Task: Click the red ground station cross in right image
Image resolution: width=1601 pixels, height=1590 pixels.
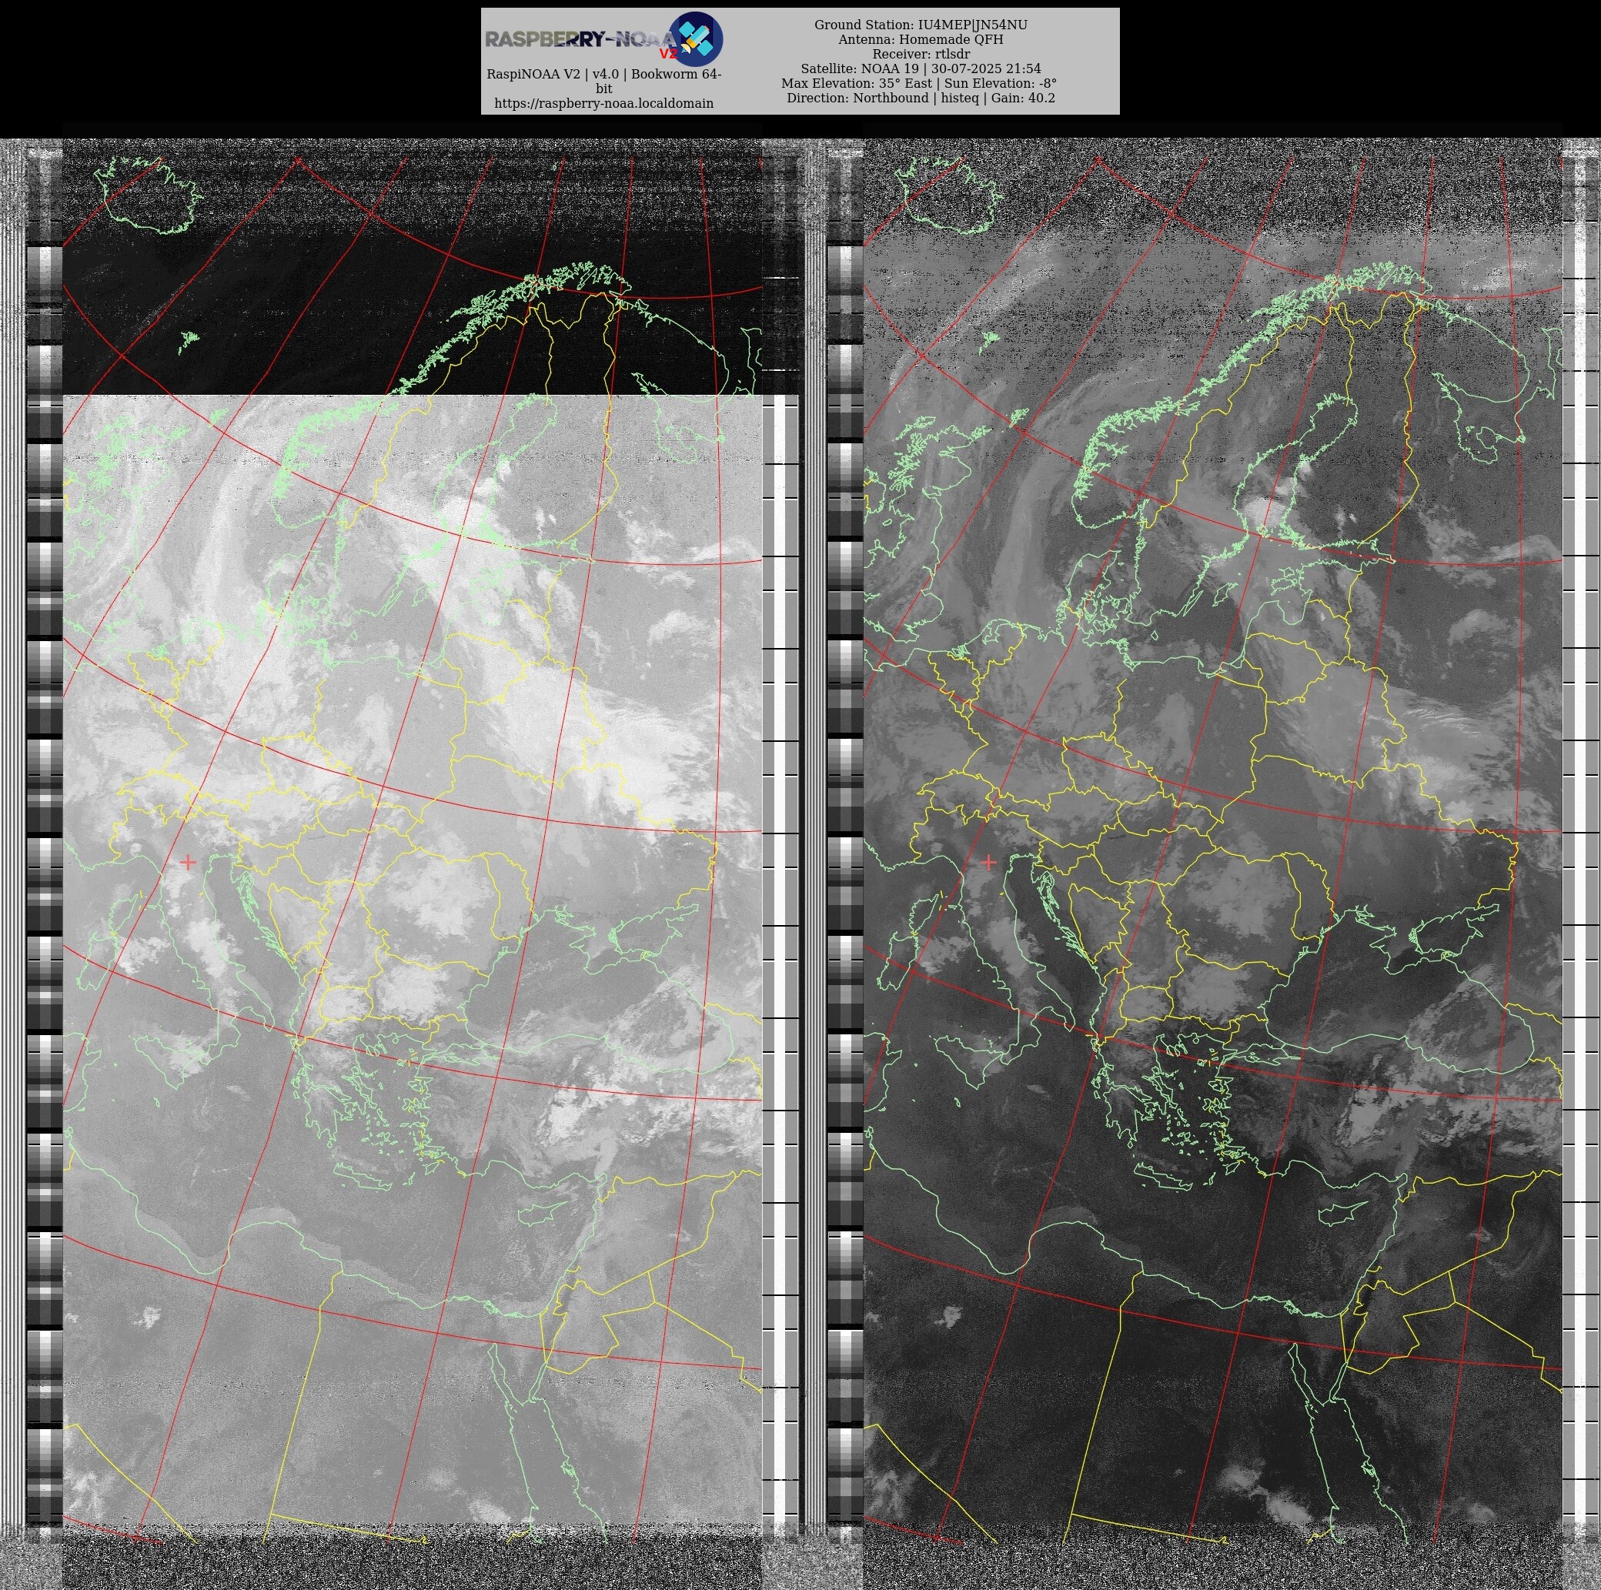Action: (988, 862)
